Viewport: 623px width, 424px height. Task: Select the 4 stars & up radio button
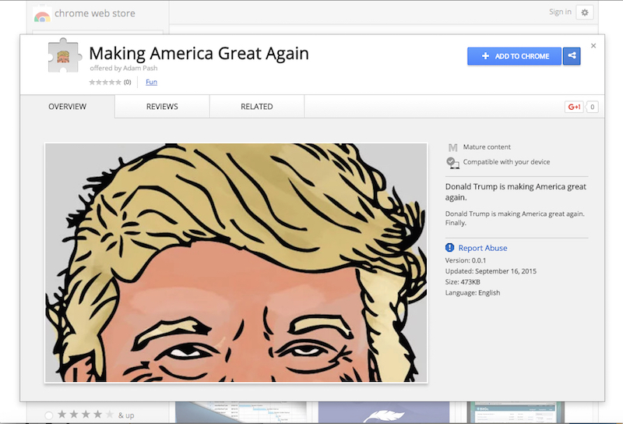[x=48, y=415]
